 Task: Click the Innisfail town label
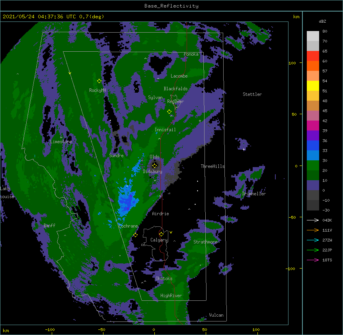(x=165, y=130)
